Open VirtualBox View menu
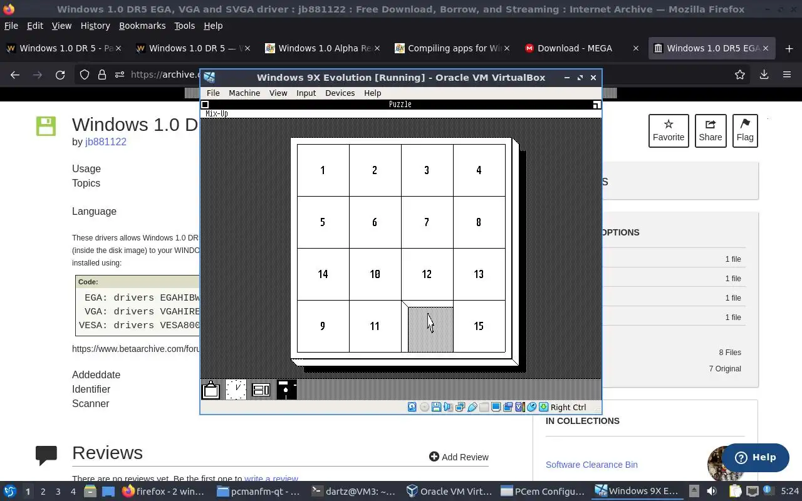The width and height of the screenshot is (802, 501). coord(278,93)
